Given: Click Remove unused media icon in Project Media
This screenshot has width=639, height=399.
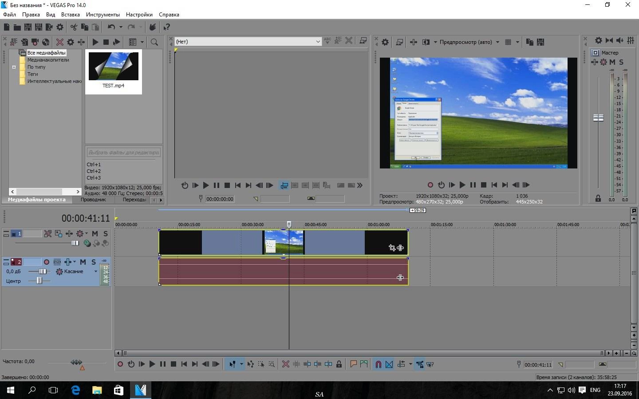Looking at the screenshot, I should click(14, 42).
